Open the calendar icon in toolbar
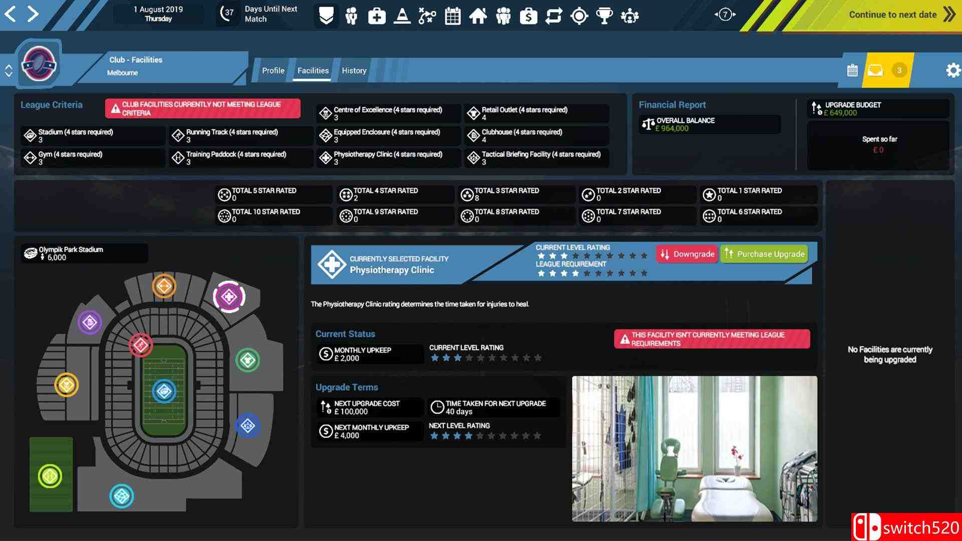Screen dimensions: 962x541 click(452, 16)
